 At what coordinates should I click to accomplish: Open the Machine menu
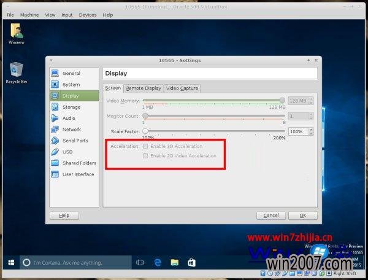click(29, 15)
